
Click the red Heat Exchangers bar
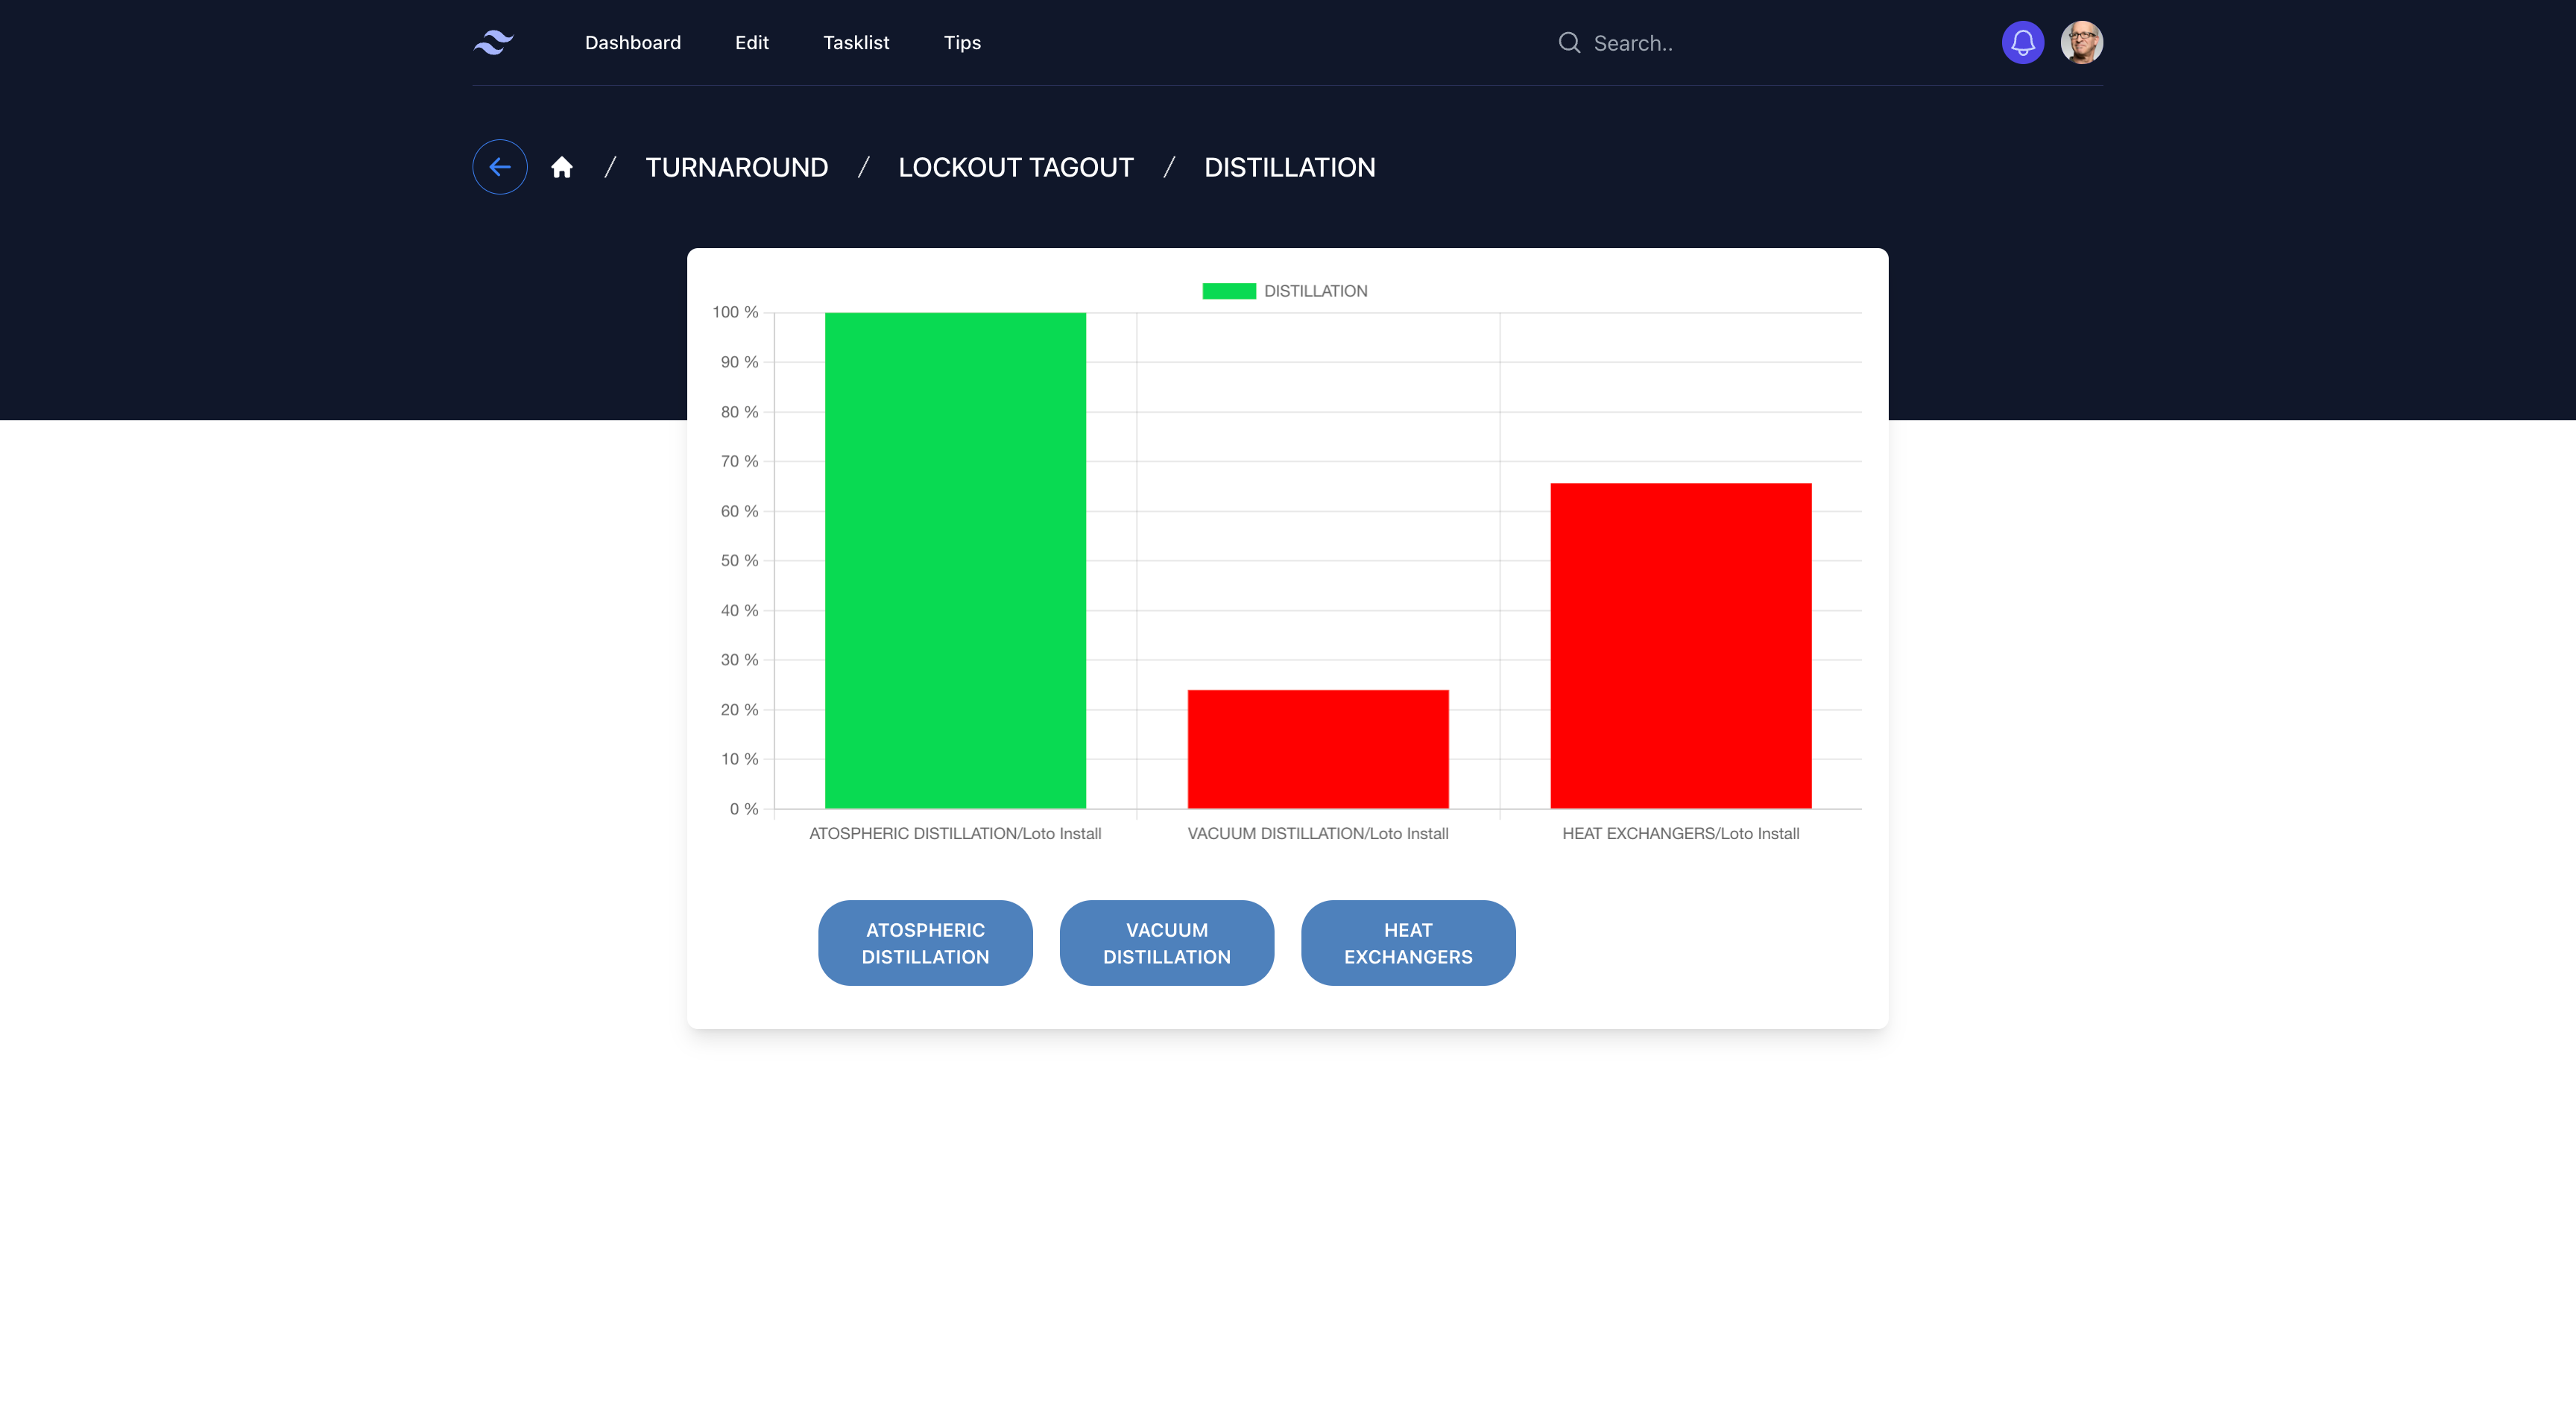click(x=1680, y=645)
